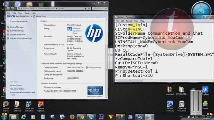Open Action Center link
This screenshot has width=214, height=120.
[x=16, y=85]
